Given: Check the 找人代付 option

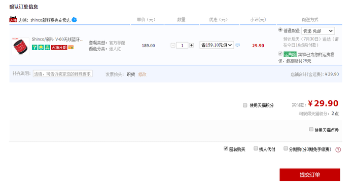Looking at the screenshot, I should pyautogui.click(x=256, y=148).
